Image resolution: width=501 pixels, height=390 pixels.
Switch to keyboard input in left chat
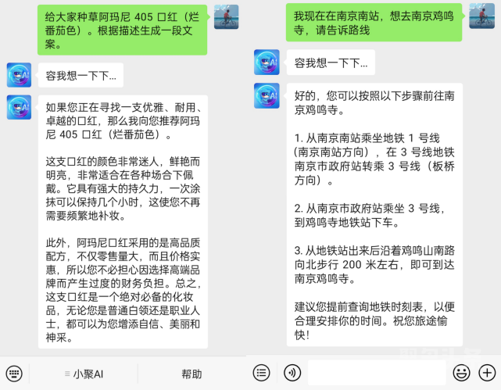(14, 374)
